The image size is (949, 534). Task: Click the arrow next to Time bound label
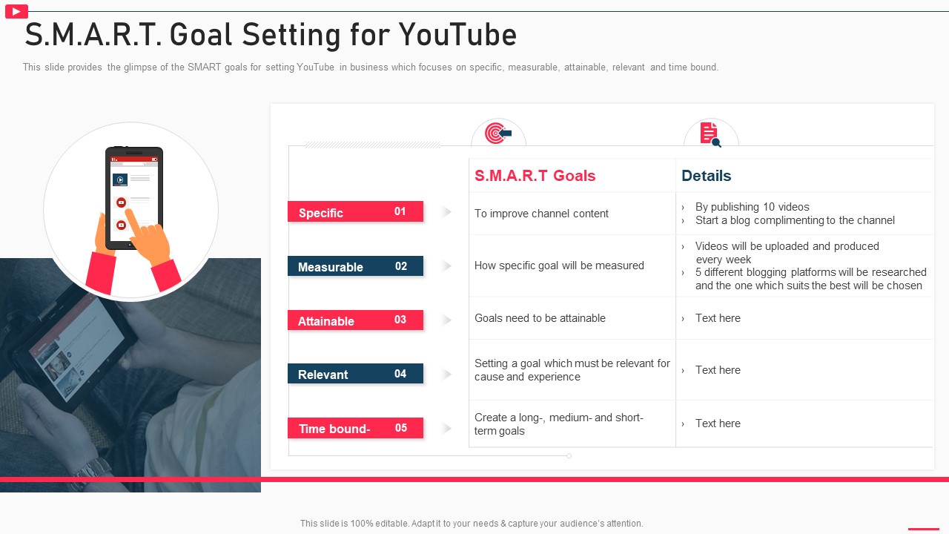446,429
